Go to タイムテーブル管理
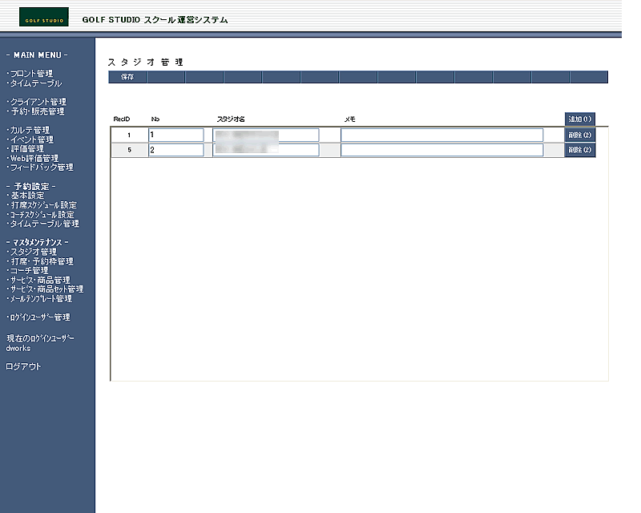641x513 pixels. (x=45, y=224)
